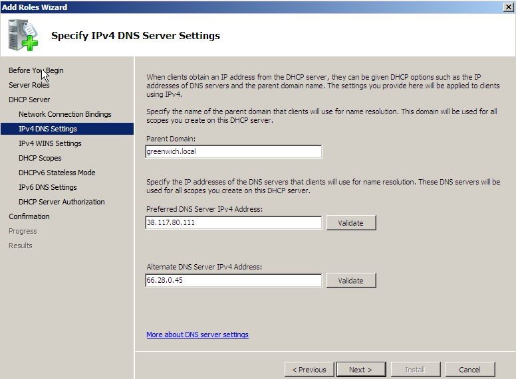516x379 pixels.
Task: Click the Progress step label
Action: point(23,231)
